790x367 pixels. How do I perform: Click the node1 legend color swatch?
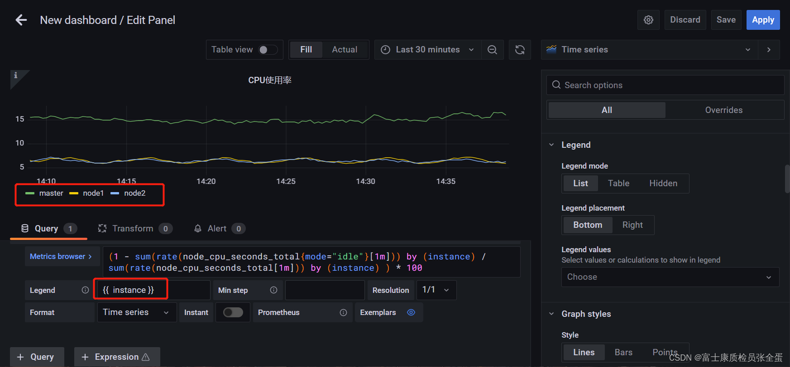coord(74,193)
